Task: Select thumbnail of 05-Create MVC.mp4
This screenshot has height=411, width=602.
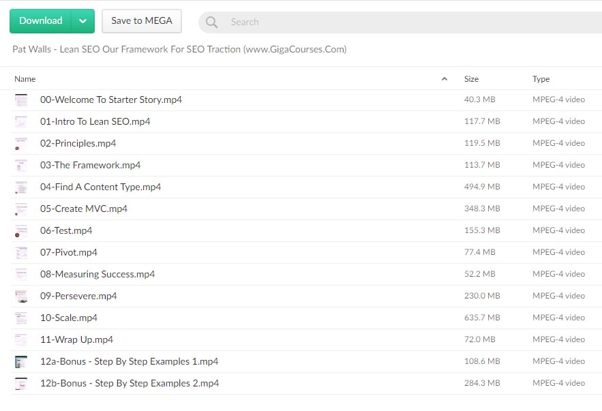Action: click(21, 209)
